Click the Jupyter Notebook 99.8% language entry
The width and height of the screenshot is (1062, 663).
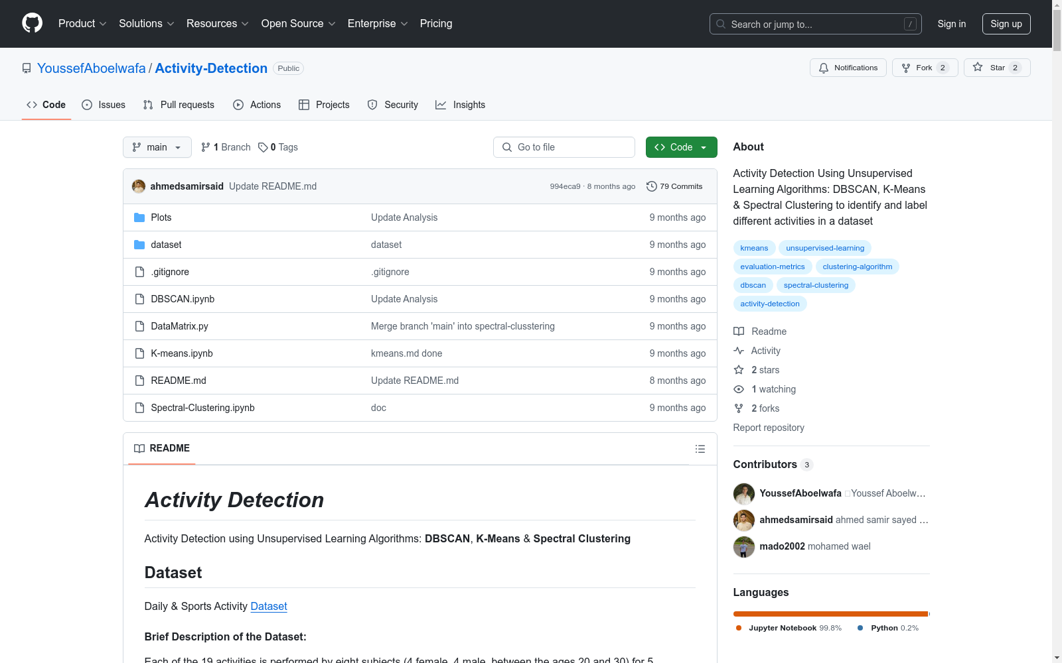click(789, 628)
